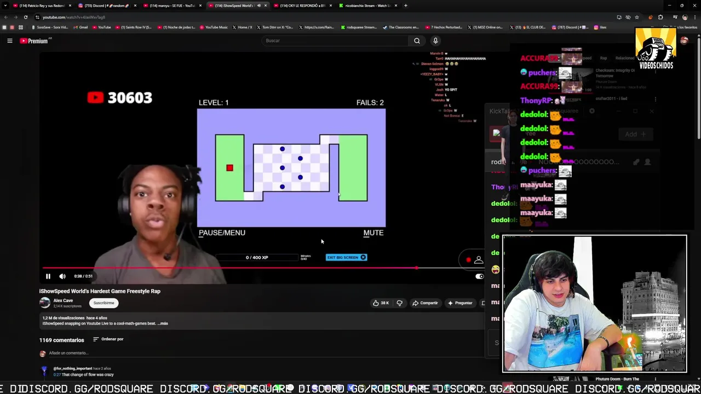
Task: Start voice search with microphone icon
Action: point(435,40)
